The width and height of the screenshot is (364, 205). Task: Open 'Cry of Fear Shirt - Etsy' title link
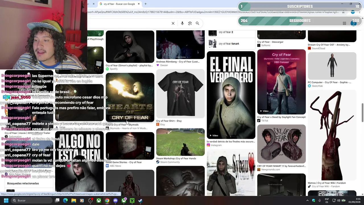pyautogui.click(x=169, y=121)
